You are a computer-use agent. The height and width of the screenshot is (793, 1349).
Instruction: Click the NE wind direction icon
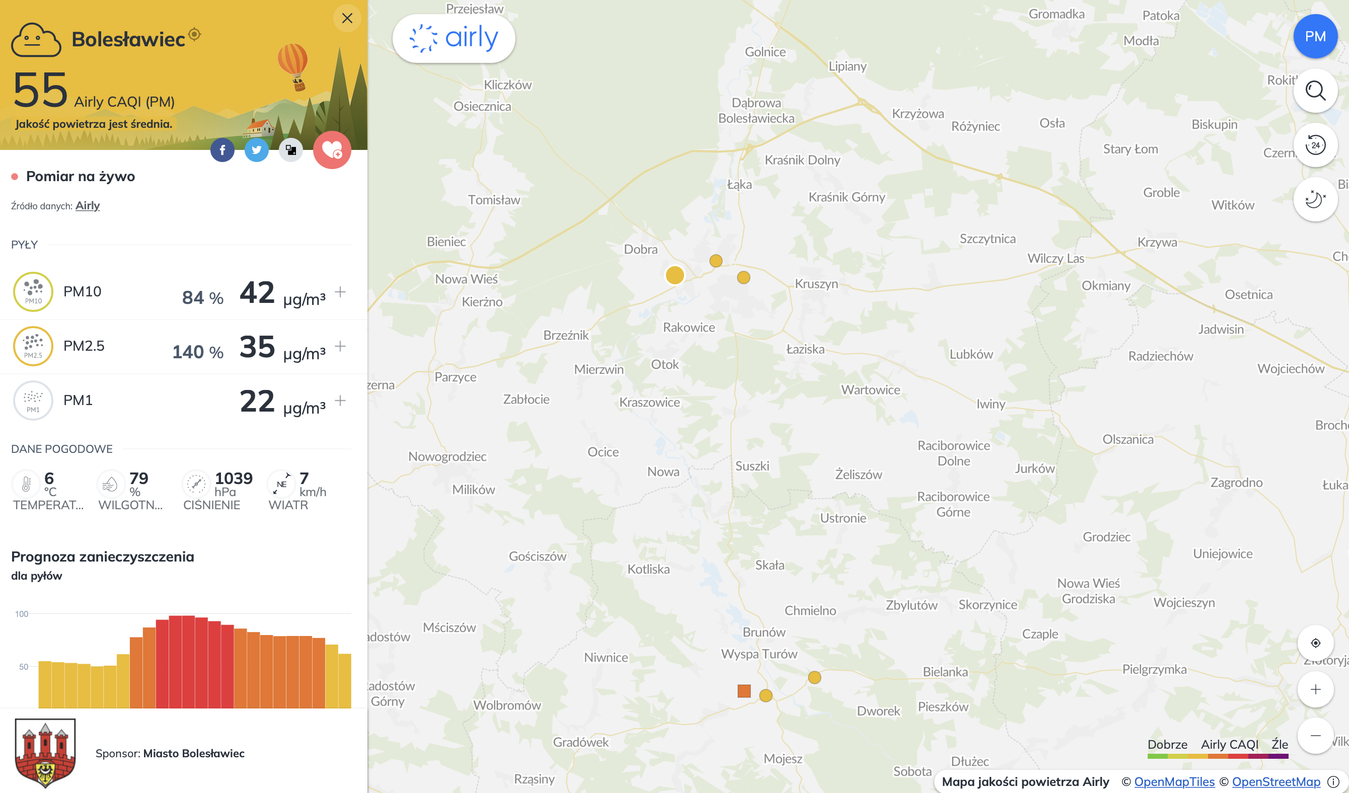pos(281,484)
